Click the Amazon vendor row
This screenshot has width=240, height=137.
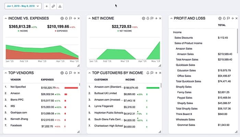[16, 94]
